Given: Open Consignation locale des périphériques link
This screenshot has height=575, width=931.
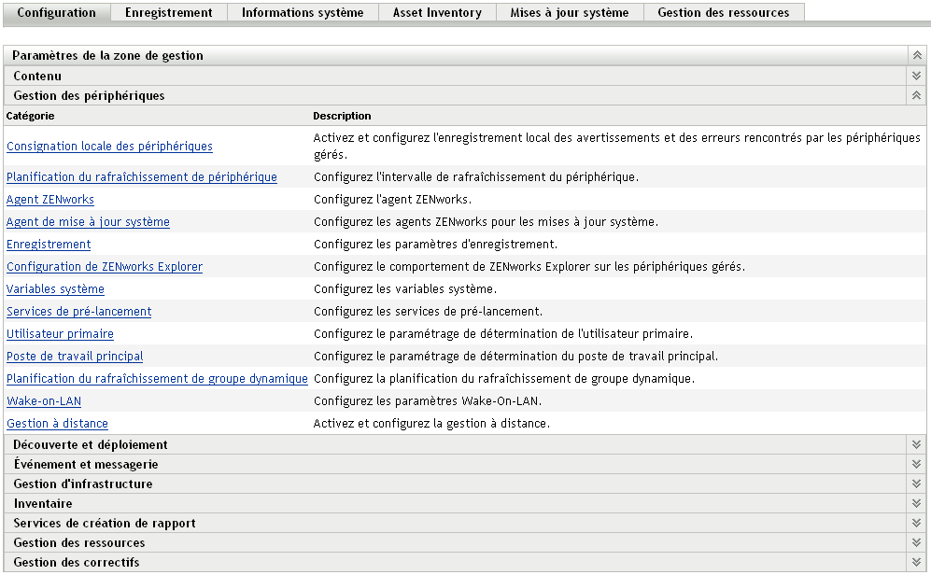Looking at the screenshot, I should 109,147.
